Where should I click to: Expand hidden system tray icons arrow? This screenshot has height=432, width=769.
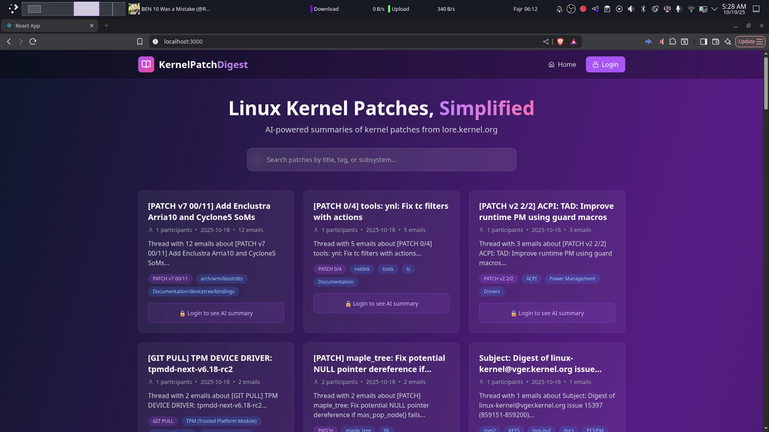tap(715, 9)
